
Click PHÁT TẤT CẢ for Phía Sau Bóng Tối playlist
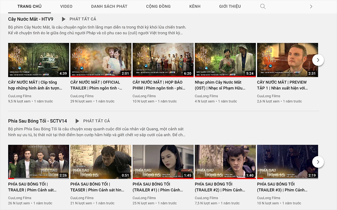(97, 121)
